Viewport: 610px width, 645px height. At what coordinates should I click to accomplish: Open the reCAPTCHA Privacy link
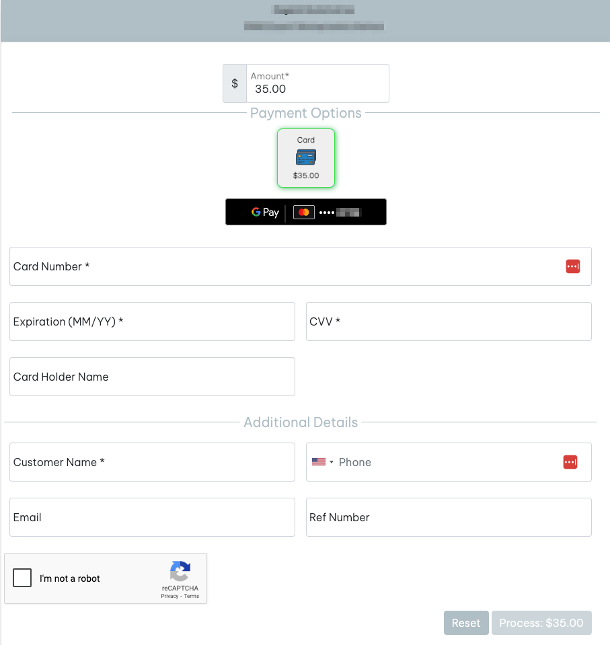click(169, 596)
